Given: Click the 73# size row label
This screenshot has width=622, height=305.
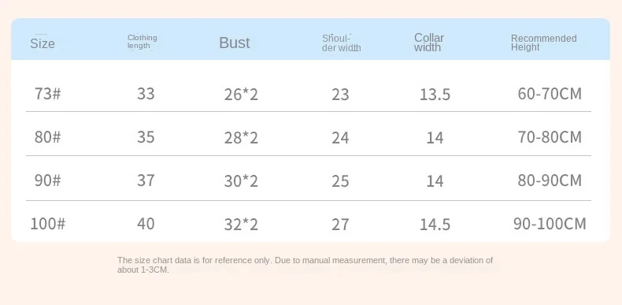Looking at the screenshot, I should point(47,94).
